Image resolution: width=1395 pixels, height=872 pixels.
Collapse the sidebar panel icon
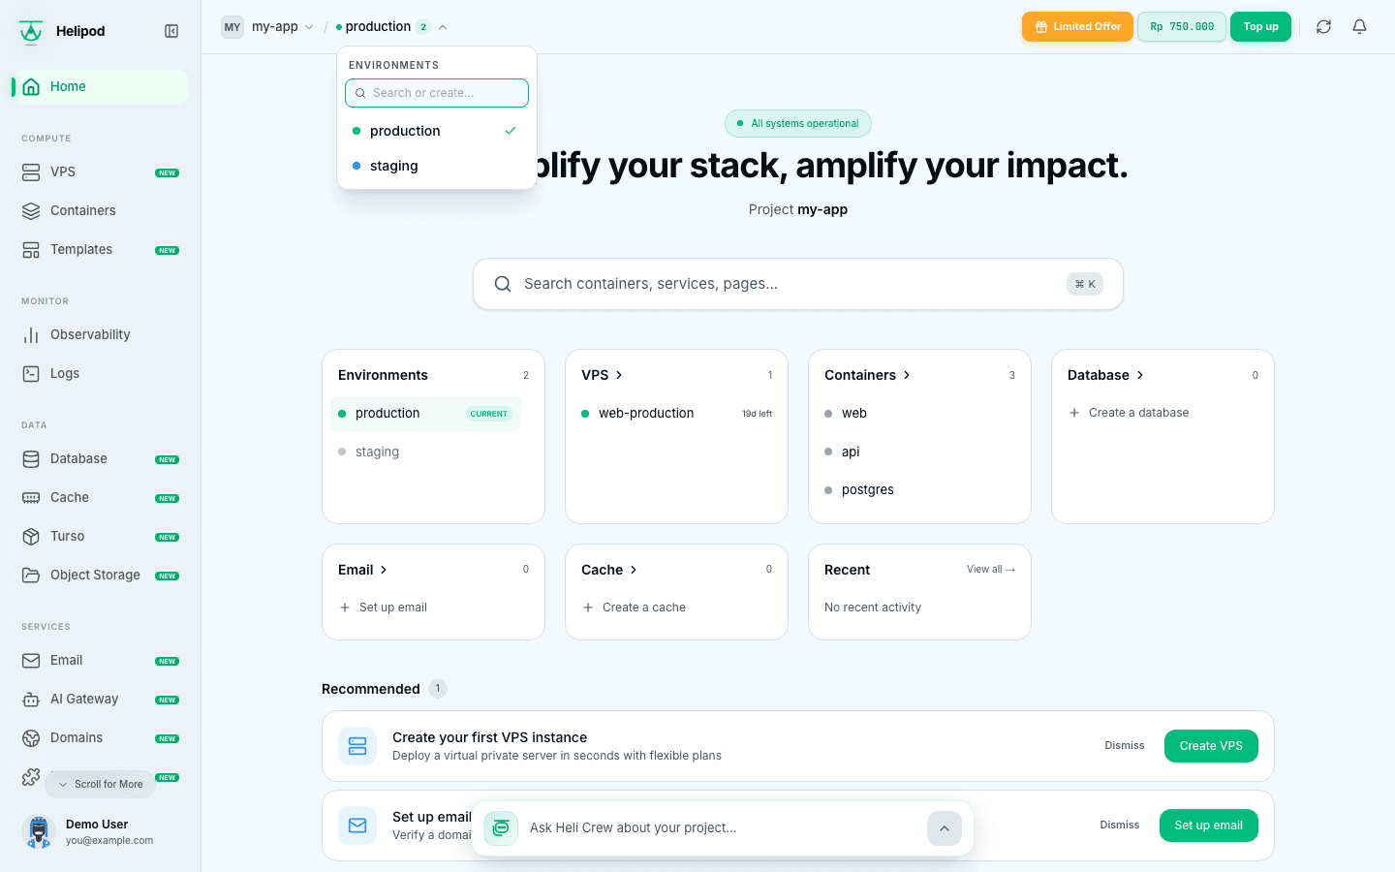click(x=171, y=31)
